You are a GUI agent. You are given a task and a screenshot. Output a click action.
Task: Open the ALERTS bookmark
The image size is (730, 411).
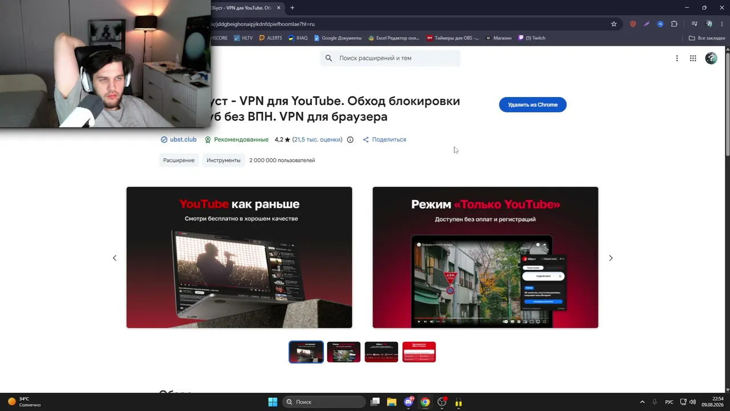click(x=270, y=38)
